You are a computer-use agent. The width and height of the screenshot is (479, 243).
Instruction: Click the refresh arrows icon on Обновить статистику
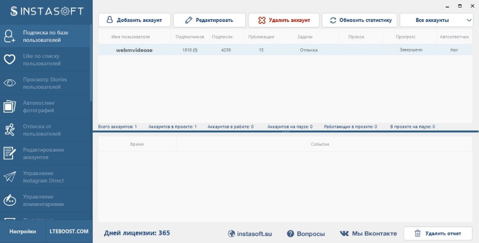coord(333,20)
